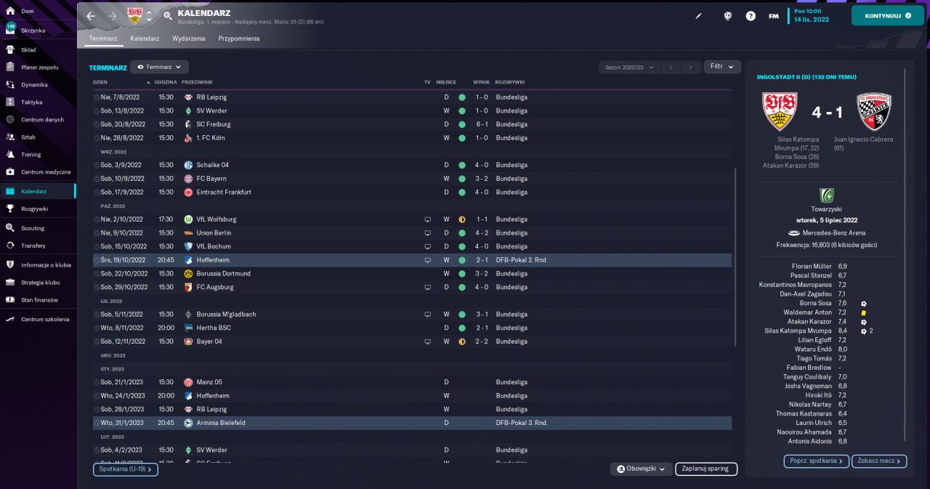
Task: Toggle selection circle for SC Freiburg 20/8/2022
Action: [97, 124]
